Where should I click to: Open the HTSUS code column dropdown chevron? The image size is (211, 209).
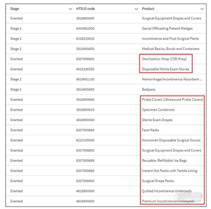tap(136, 9)
